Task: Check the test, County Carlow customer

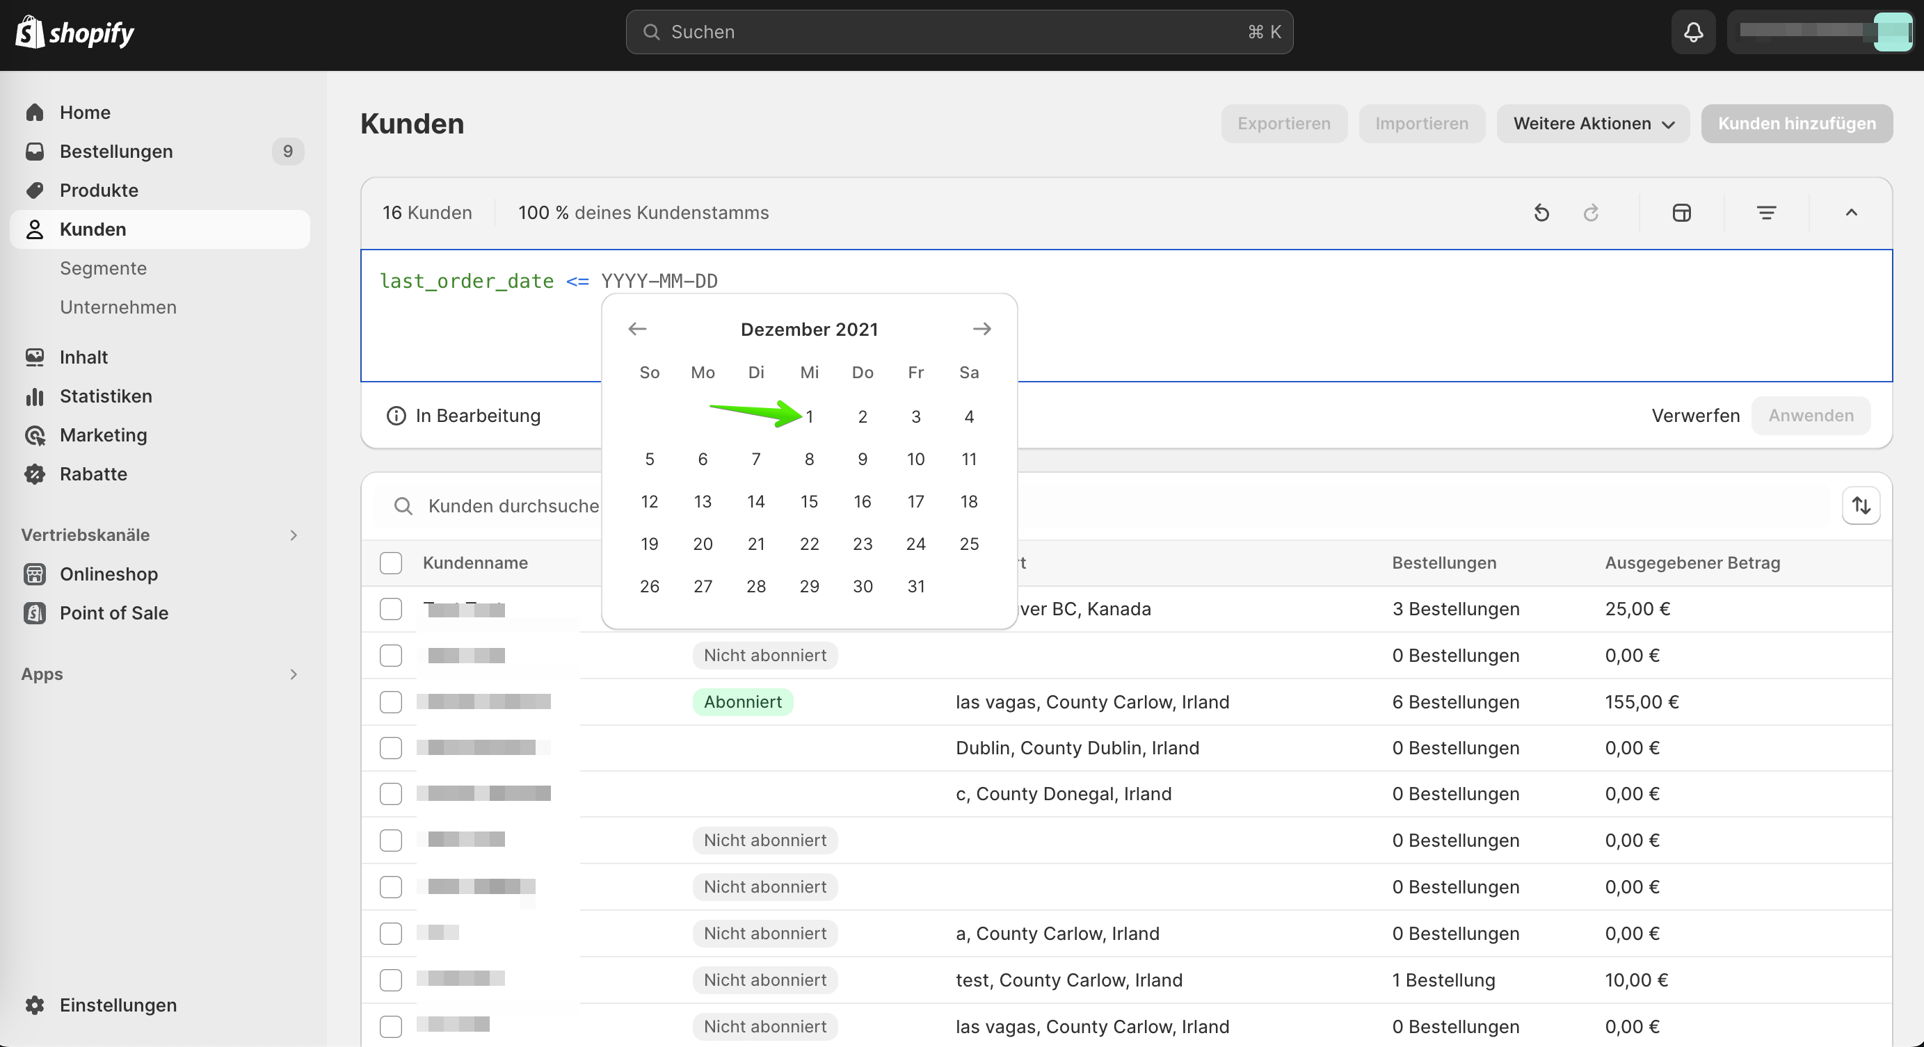Action: point(391,980)
